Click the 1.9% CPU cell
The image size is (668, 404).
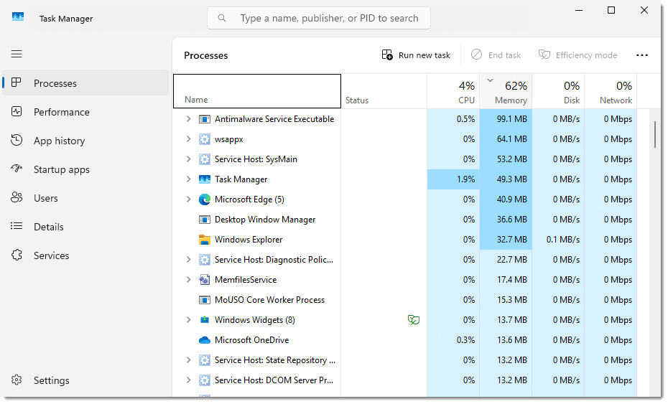453,179
